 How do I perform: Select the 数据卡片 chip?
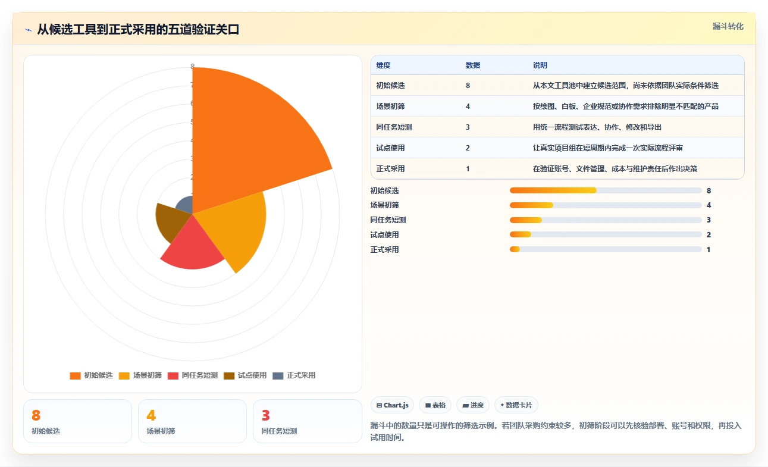coord(516,405)
